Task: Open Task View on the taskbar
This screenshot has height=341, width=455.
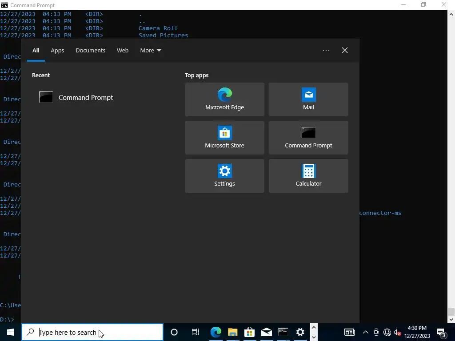Action: (196, 332)
